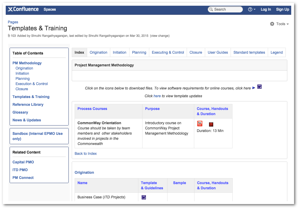Open Execution & Control in the sidebar
The height and width of the screenshot is (209, 299).
click(x=31, y=84)
